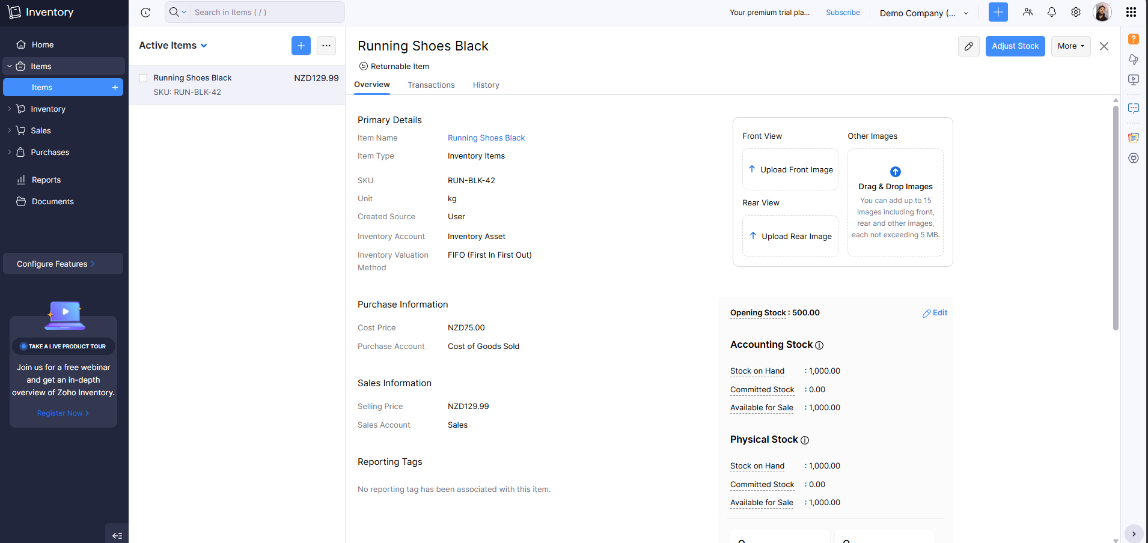Click the blue Drag & Drop upload arrow
The width and height of the screenshot is (1148, 543).
click(896, 172)
